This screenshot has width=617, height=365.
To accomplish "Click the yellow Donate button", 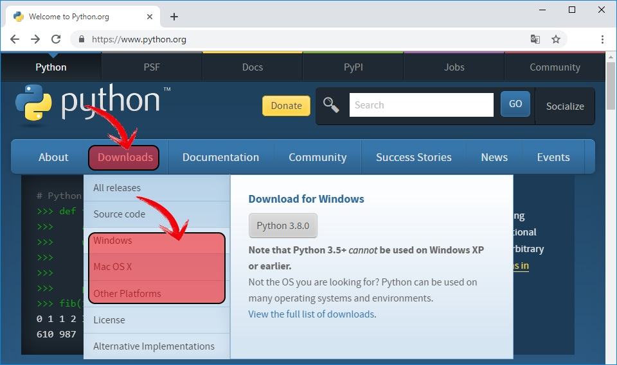I will coord(286,106).
